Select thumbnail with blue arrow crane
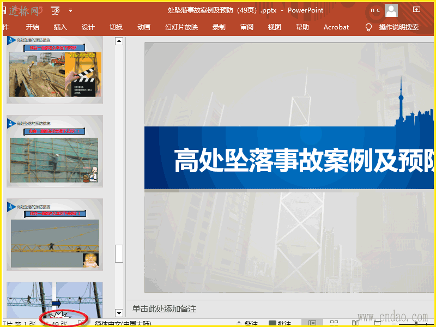The width and height of the screenshot is (436, 327). click(55, 300)
